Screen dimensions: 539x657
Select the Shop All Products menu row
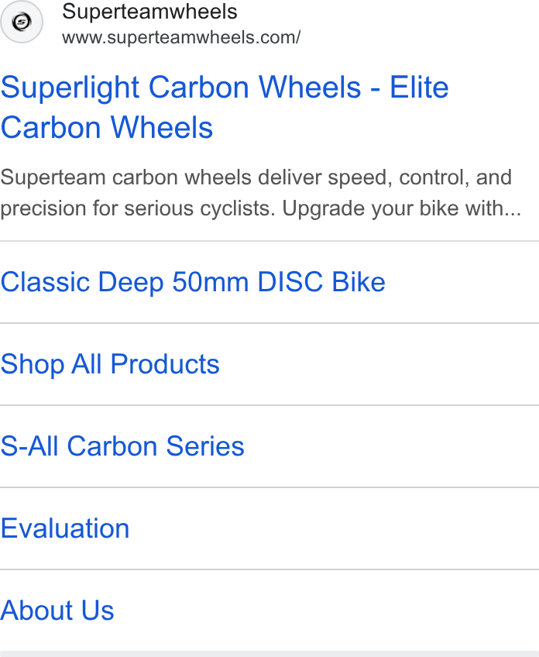point(269,364)
